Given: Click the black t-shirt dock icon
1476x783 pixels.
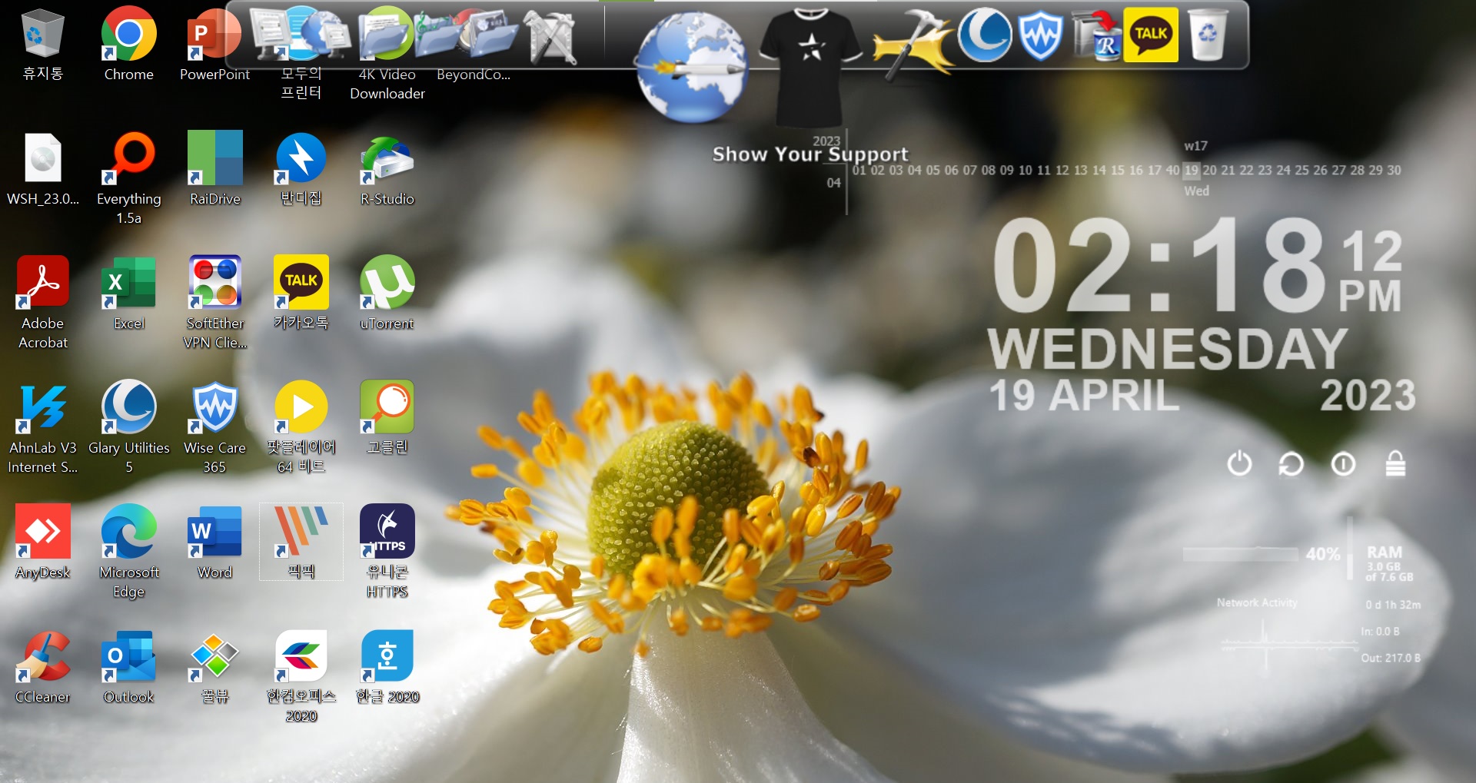Looking at the screenshot, I should [809, 68].
